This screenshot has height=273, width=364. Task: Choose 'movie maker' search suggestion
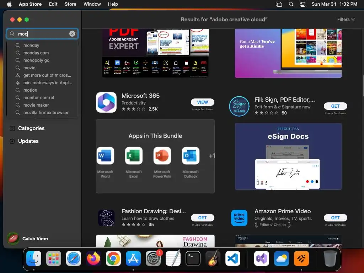[x=43, y=105]
